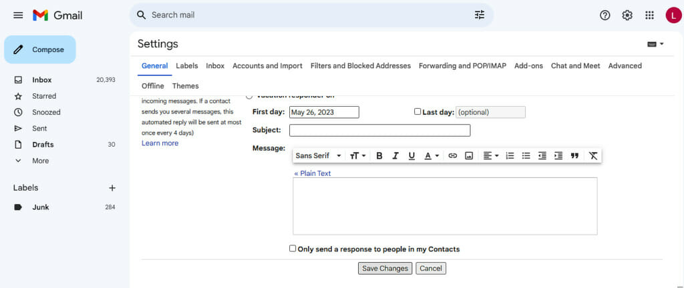Show search options filter icon
Viewport: 684px width, 288px height.
480,15
